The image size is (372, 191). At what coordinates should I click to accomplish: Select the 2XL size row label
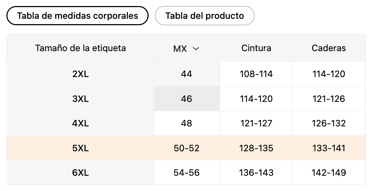click(x=81, y=74)
